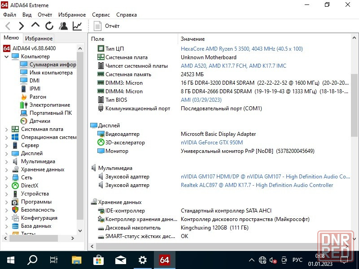Open the Отчёт menu
This screenshot has height=269, width=359.
pos(45,15)
